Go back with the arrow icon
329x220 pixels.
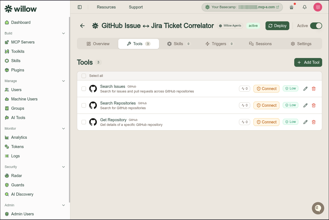point(82,26)
